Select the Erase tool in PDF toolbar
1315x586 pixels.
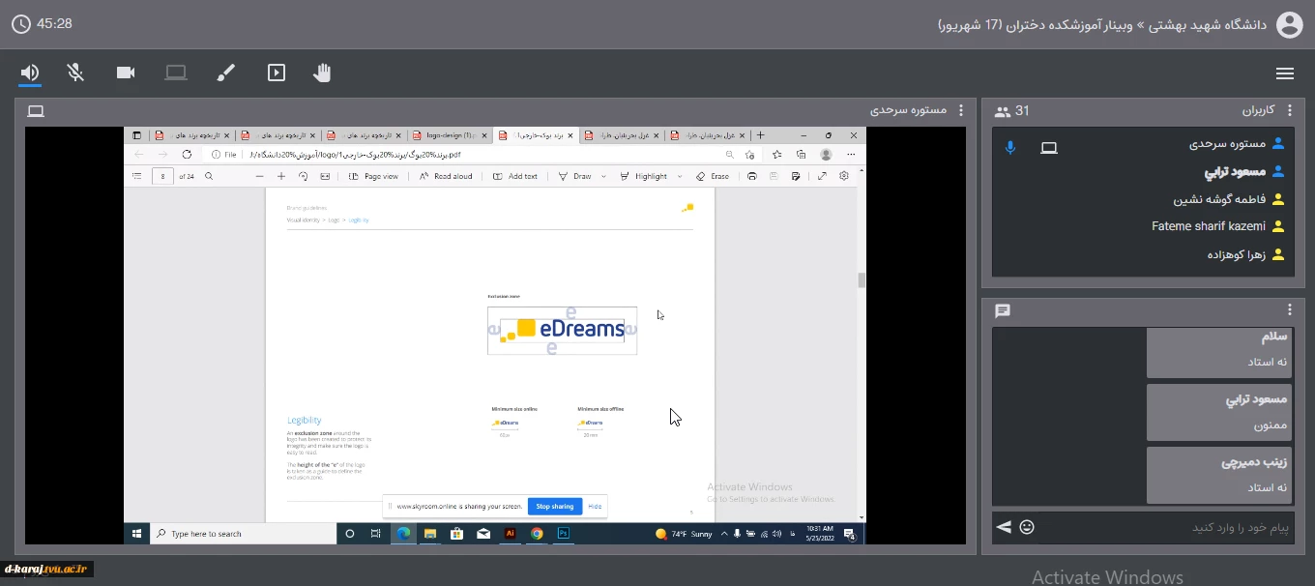[x=713, y=176]
